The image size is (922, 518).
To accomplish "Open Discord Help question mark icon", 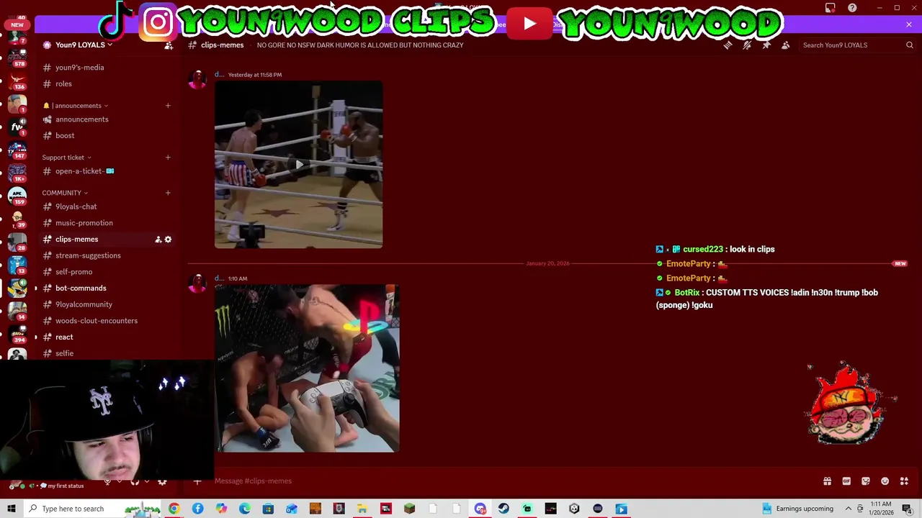I will (x=852, y=8).
